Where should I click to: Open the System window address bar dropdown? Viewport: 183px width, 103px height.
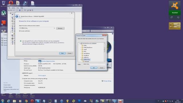[86, 31]
